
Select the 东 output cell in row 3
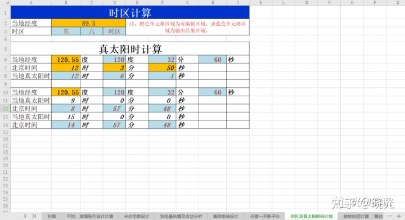pos(66,32)
